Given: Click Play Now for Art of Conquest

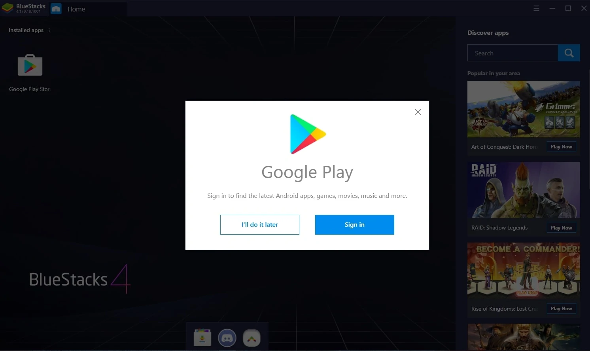Looking at the screenshot, I should 561,147.
